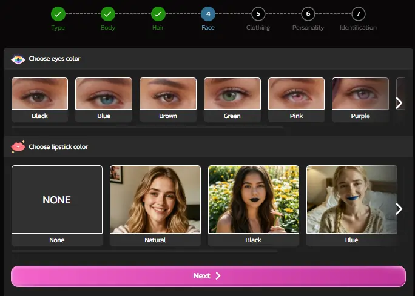This screenshot has width=415, height=296.
Task: Show more lipstick colors with right arrow
Action: coord(399,209)
